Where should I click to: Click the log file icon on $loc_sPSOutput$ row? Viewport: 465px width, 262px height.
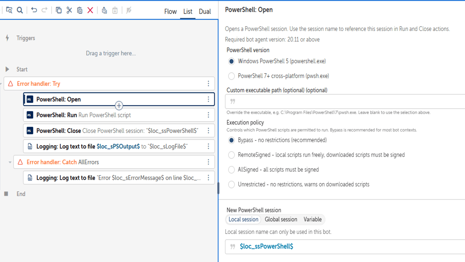pos(30,146)
